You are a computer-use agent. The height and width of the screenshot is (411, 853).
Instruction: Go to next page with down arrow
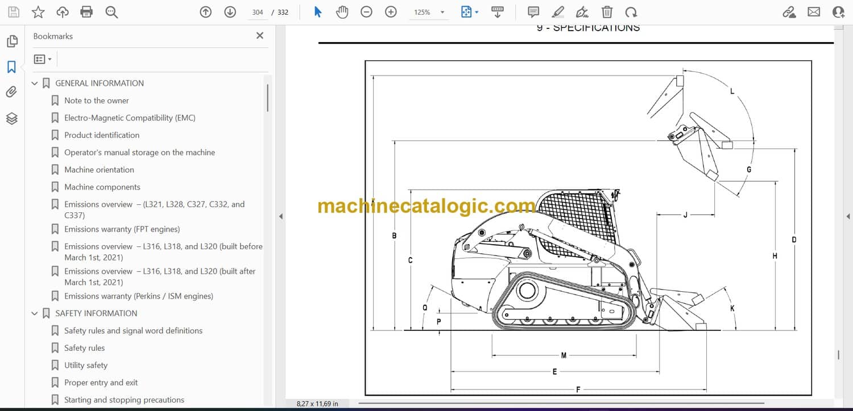pos(230,12)
